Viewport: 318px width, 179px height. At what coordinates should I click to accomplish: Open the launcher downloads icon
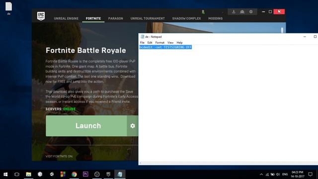[x=234, y=12]
